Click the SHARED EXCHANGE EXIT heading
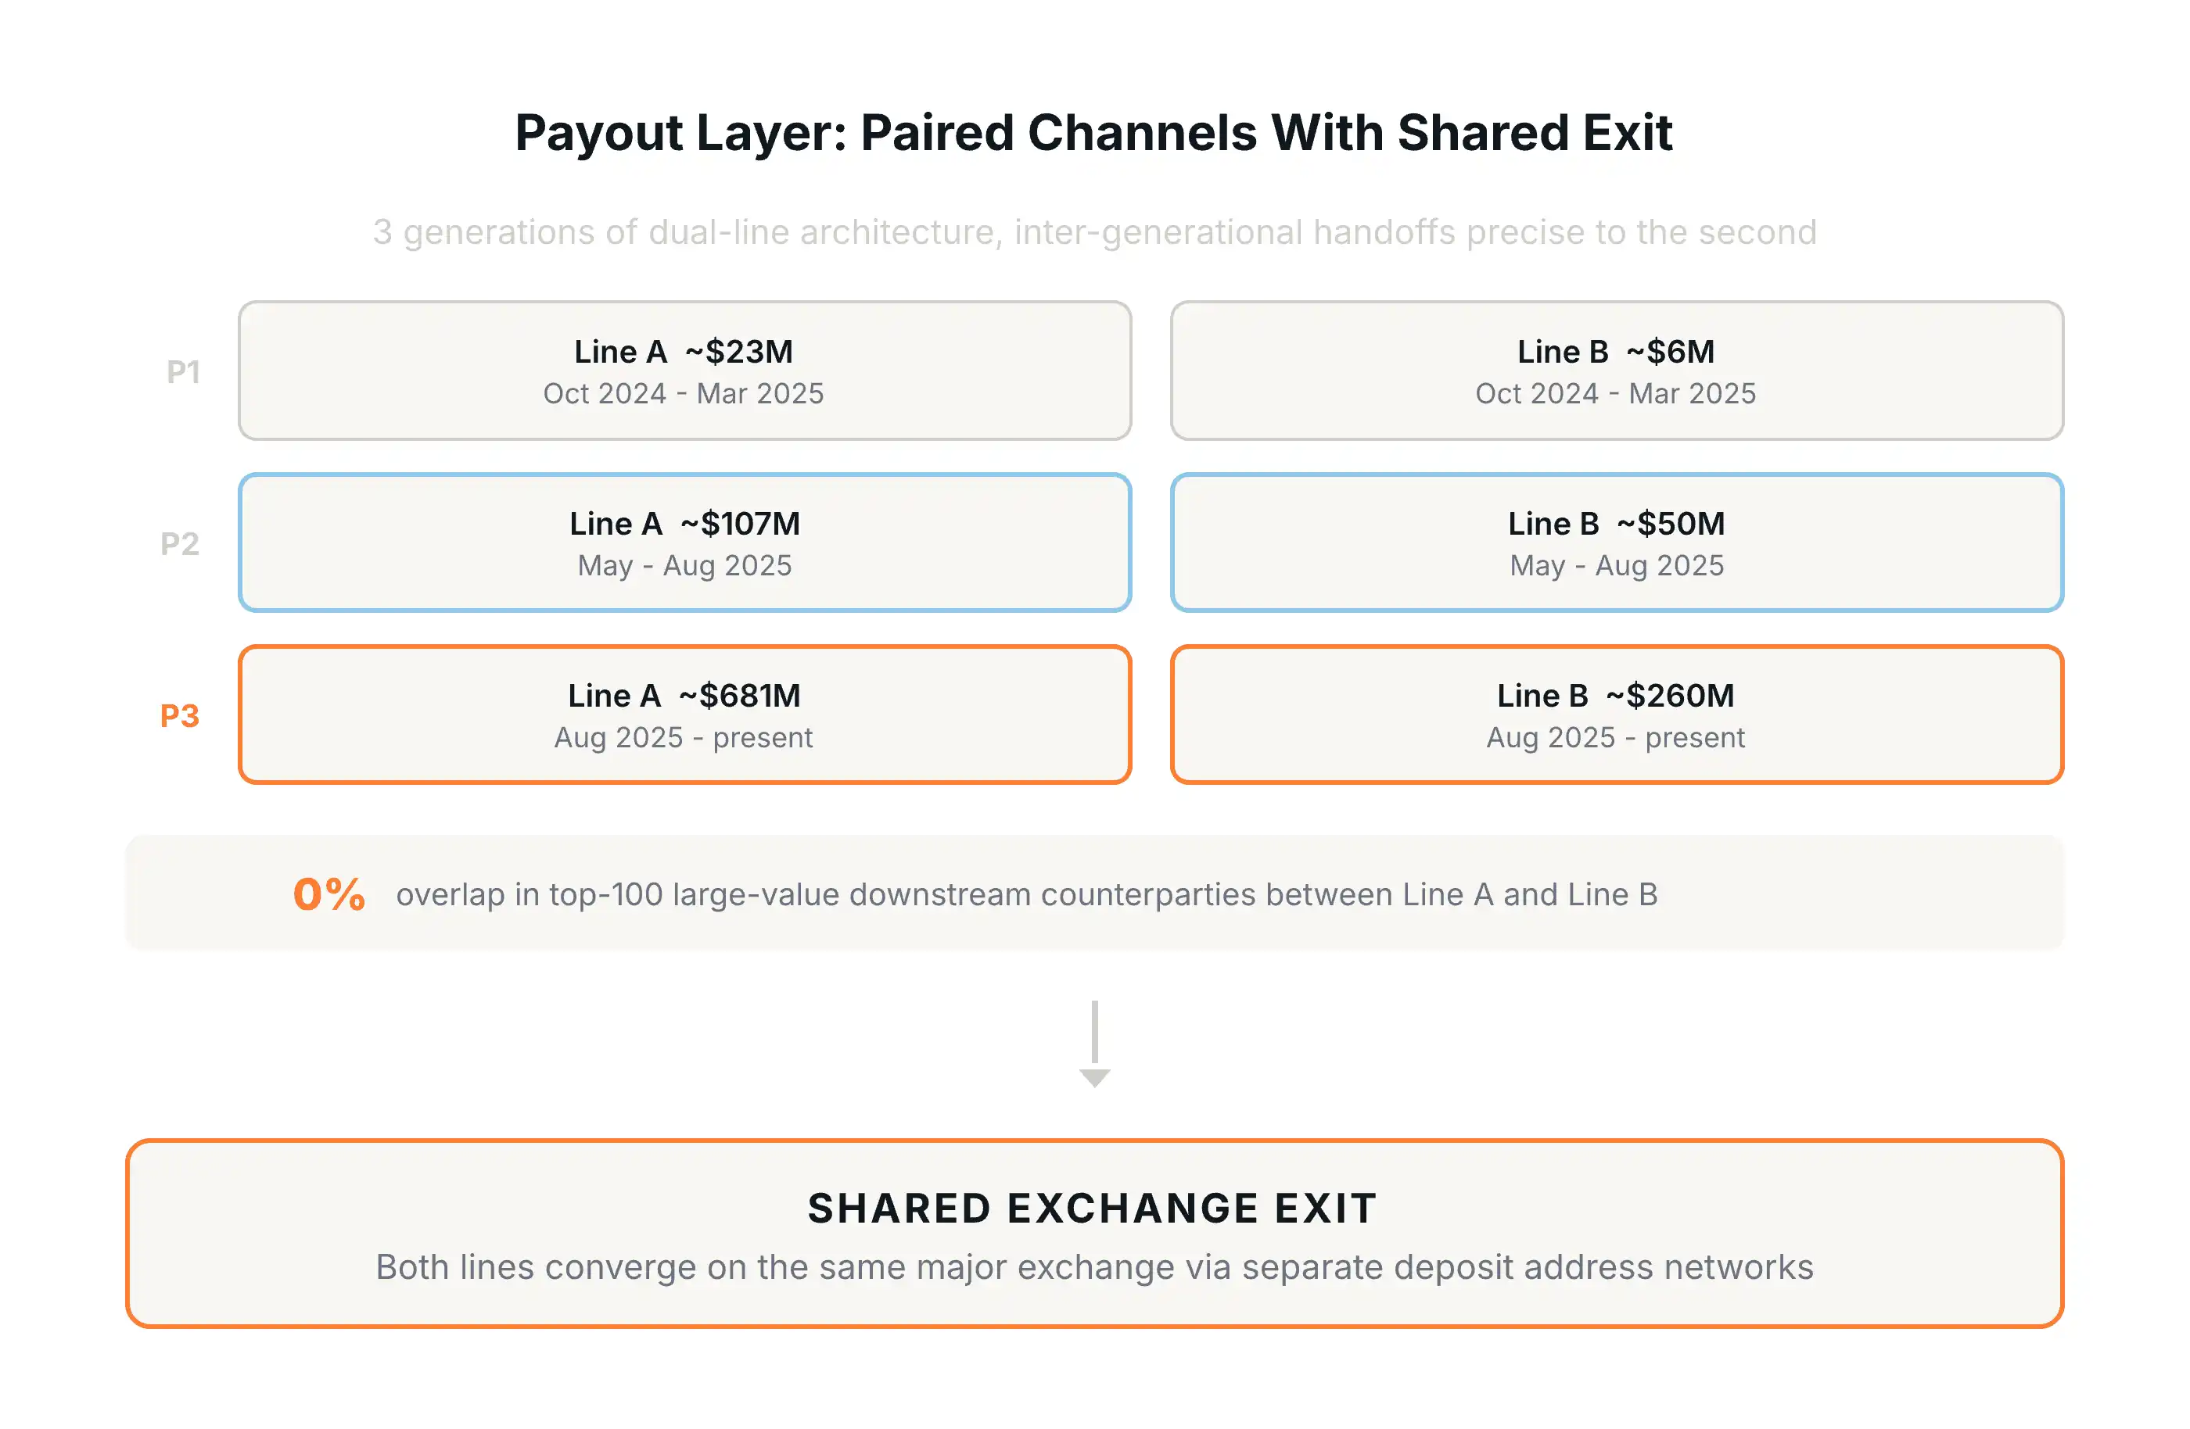Image resolution: width=2190 pixels, height=1429 pixels. 1092,1208
